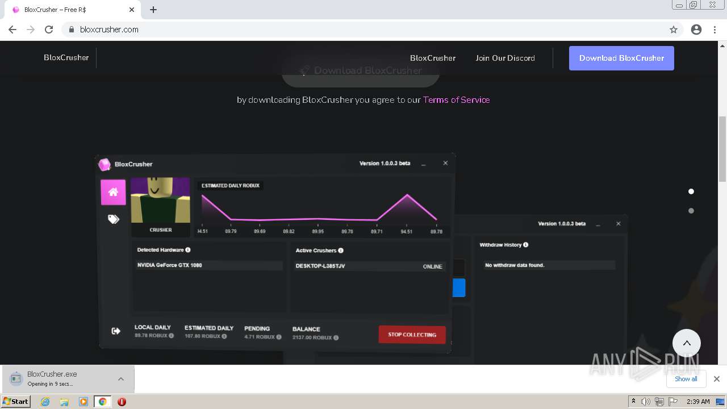Click the taskbar clock showing 2:39 AM

click(698, 402)
